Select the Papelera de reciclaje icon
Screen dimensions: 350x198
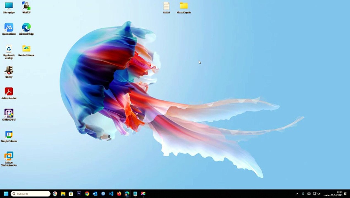pyautogui.click(x=9, y=52)
